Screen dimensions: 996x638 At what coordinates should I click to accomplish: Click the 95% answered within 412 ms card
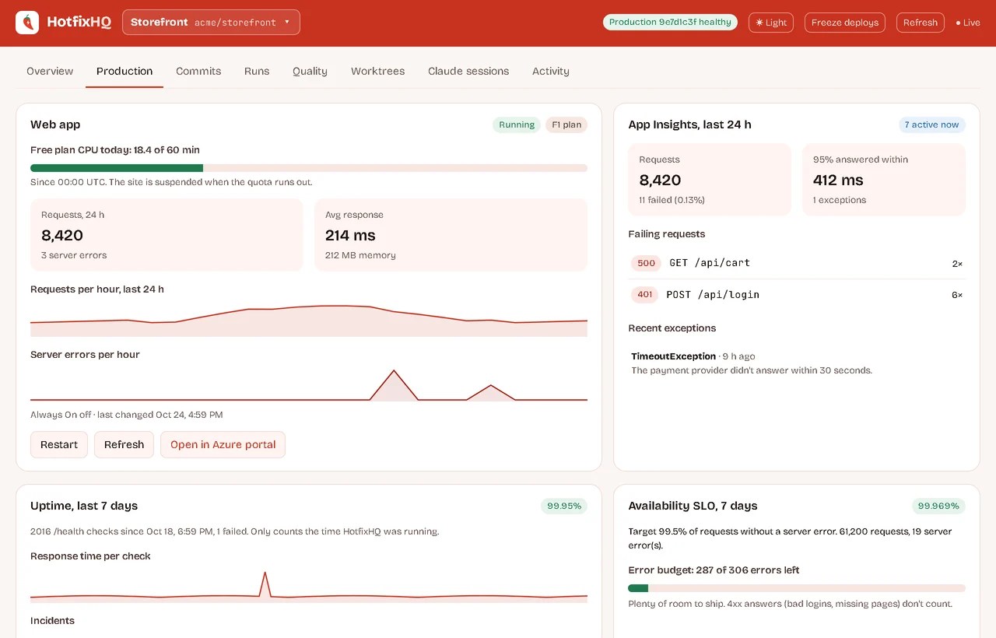tap(884, 180)
